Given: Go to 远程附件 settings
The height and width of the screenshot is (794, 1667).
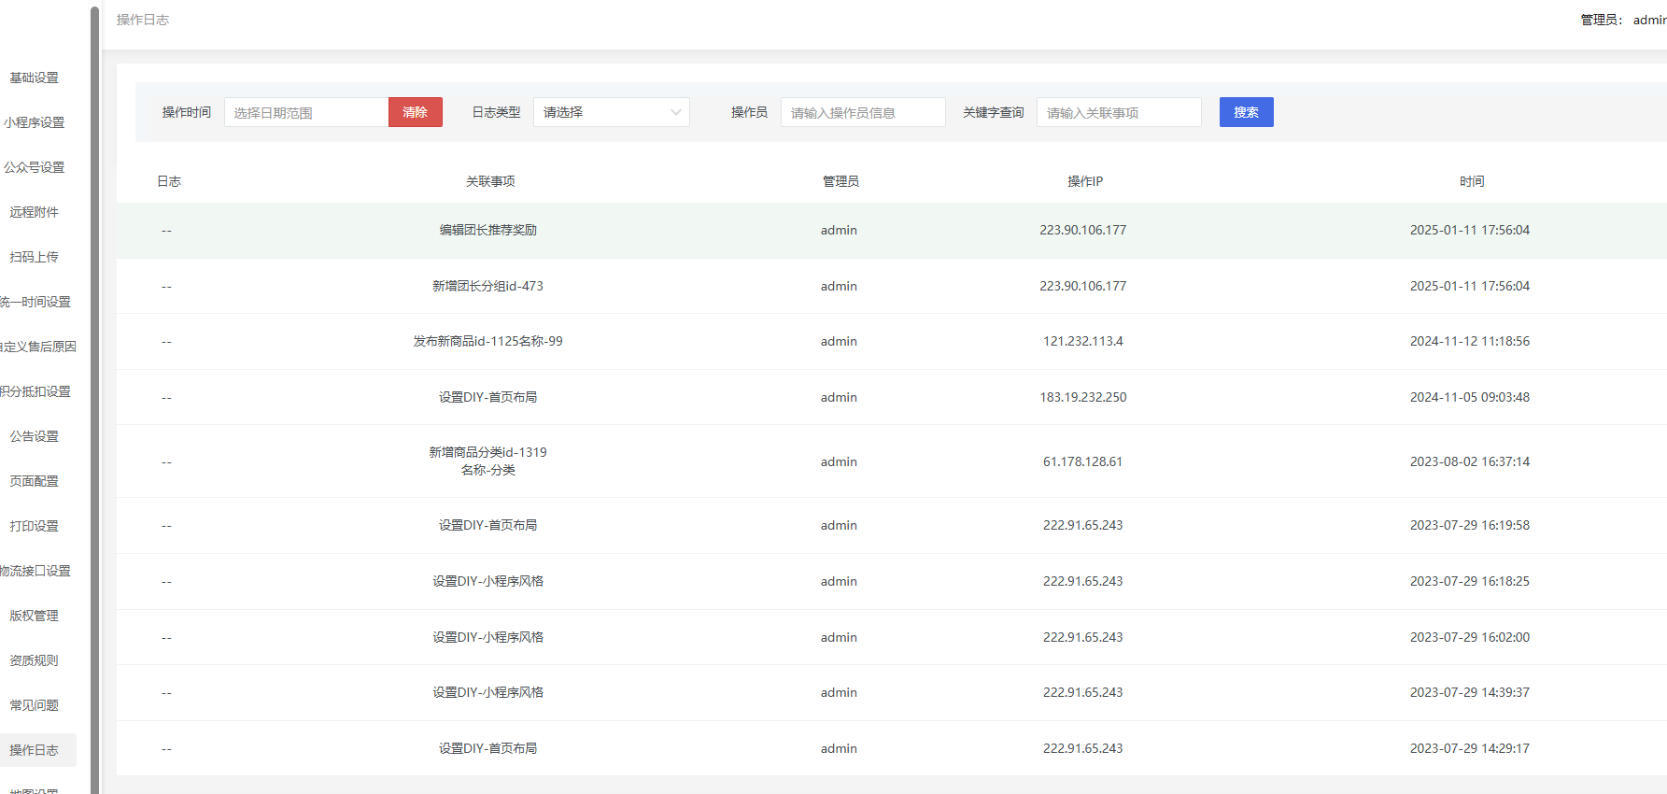Looking at the screenshot, I should (x=35, y=212).
